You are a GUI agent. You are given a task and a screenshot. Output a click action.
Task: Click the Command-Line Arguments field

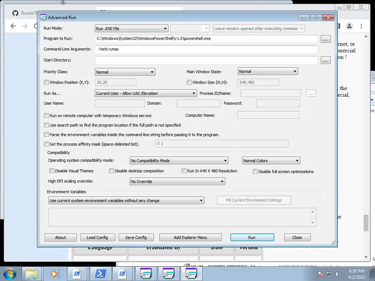206,49
